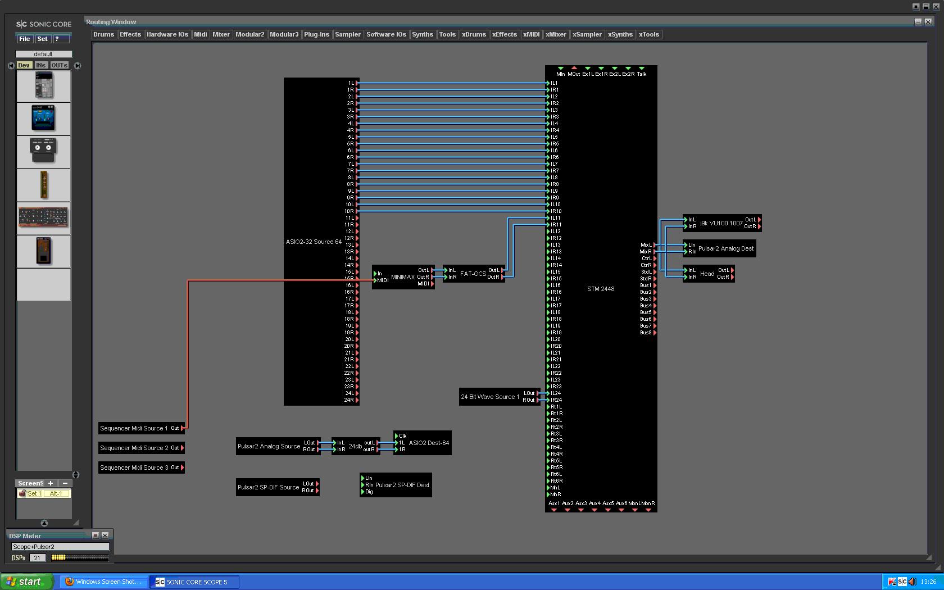Open the Minimax keyboard synth thumbnail
This screenshot has height=590, width=944.
pyautogui.click(x=44, y=218)
